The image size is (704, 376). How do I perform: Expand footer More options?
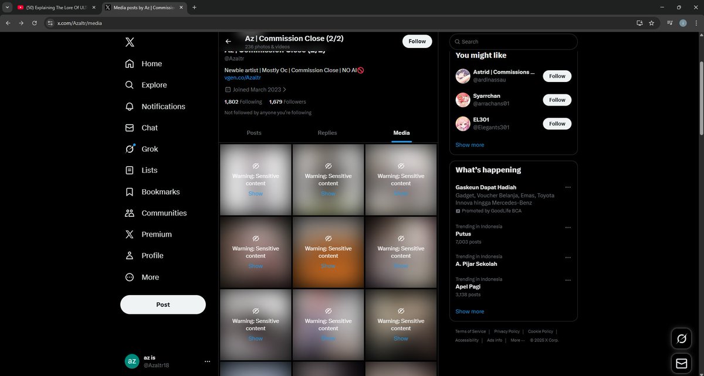click(x=517, y=340)
